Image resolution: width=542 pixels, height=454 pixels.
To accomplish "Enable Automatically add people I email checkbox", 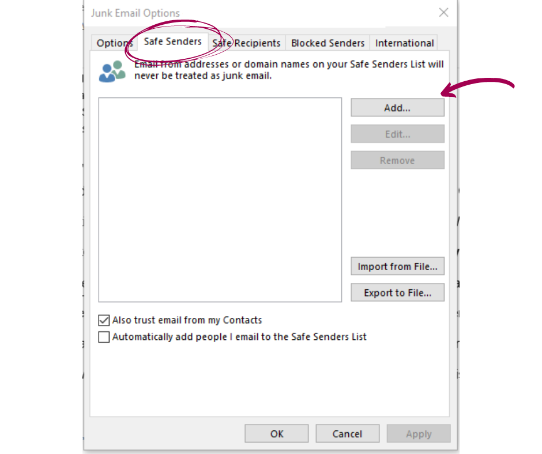I will pos(103,336).
